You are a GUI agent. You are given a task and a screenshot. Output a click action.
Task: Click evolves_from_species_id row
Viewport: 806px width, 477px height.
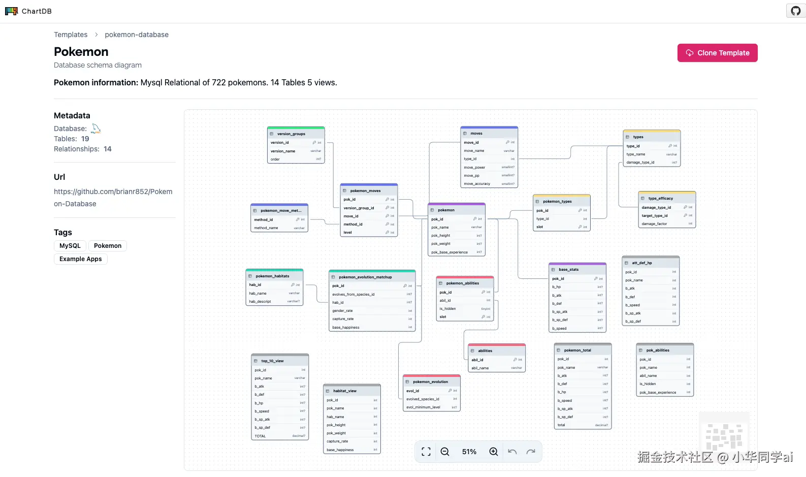tap(372, 294)
